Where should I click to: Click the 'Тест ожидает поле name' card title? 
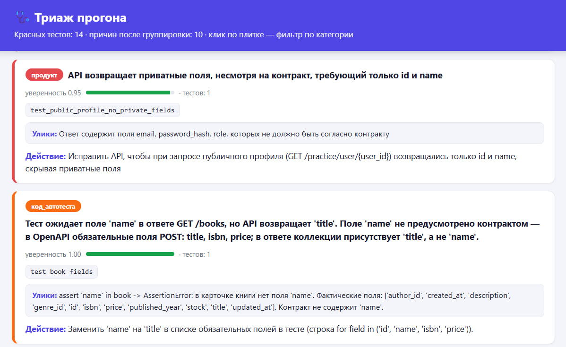pos(282,230)
